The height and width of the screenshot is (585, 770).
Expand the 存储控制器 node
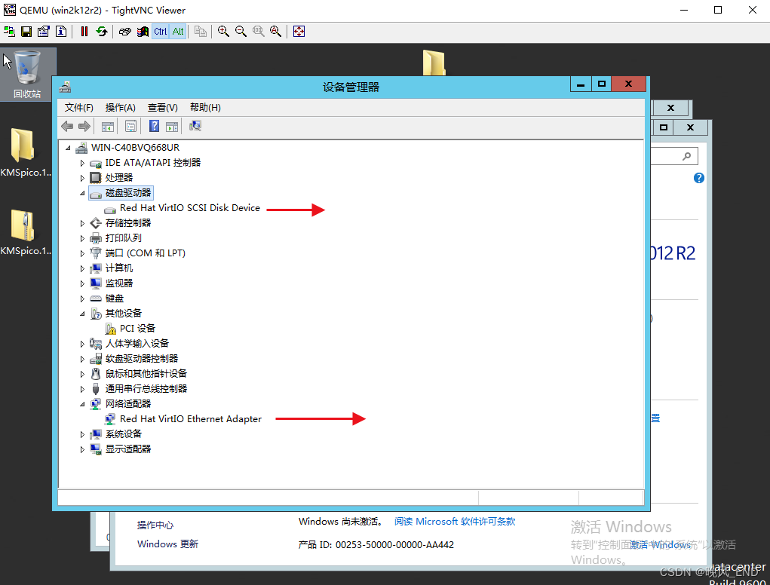pyautogui.click(x=82, y=223)
